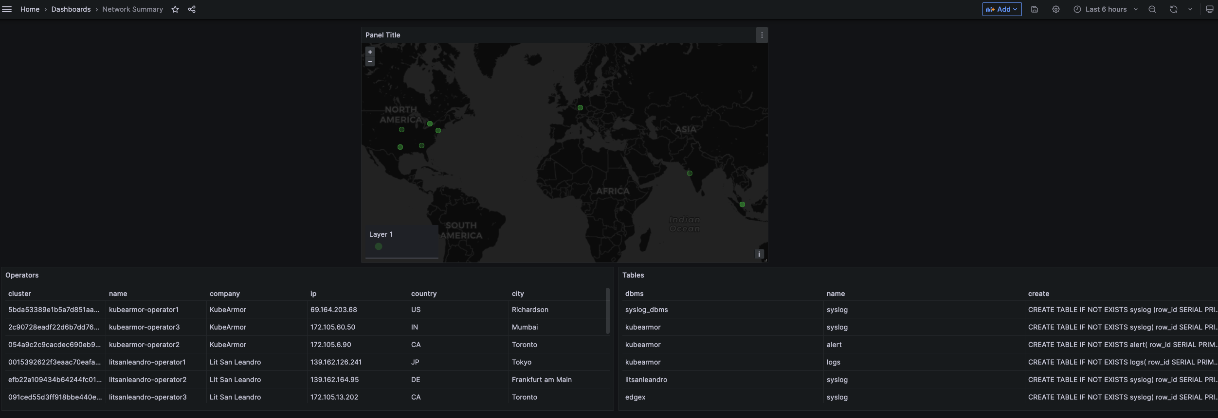Star the Network Summary dashboard

pos(175,9)
